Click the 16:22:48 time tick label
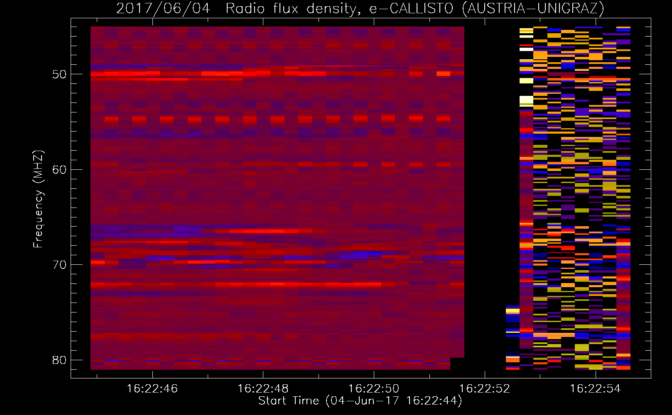Screen dimensions: 672x415 tap(263, 388)
